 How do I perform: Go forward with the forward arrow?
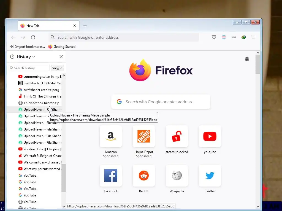(x=23, y=37)
